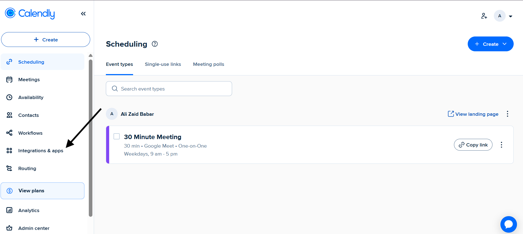Click the Calendly logo
Image resolution: width=523 pixels, height=234 pixels.
click(x=30, y=13)
